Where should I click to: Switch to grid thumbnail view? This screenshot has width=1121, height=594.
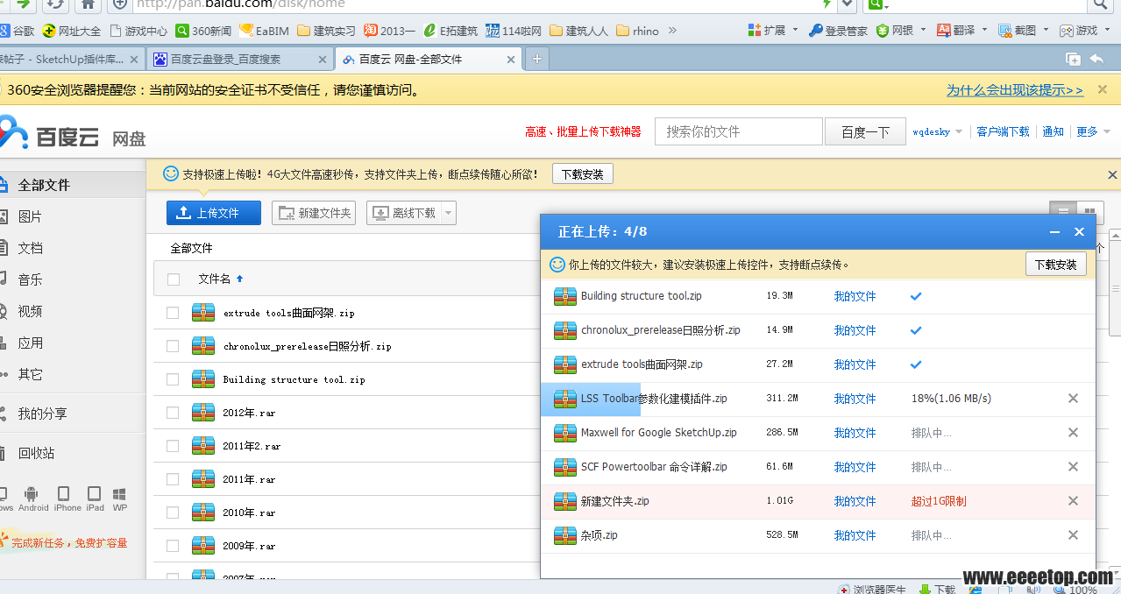(1089, 212)
